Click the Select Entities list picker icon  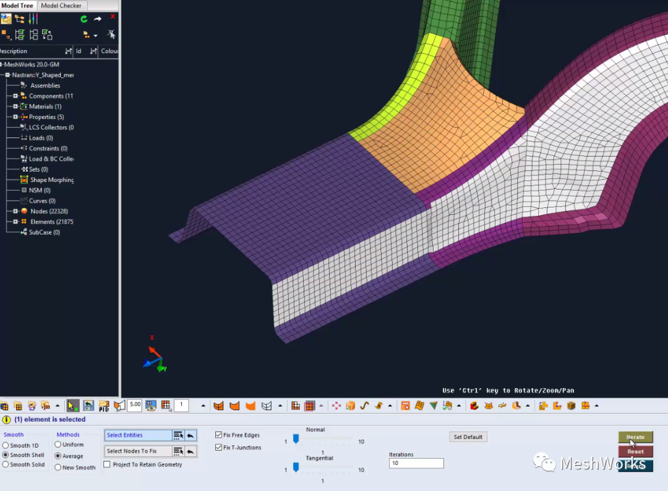click(x=178, y=435)
